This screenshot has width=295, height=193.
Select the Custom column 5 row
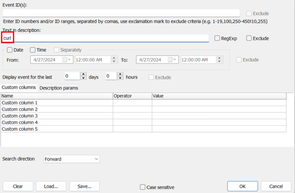(143, 129)
